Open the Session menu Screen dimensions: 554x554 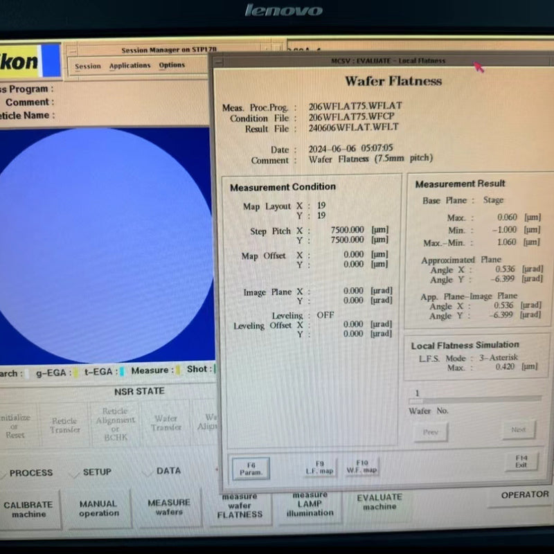point(88,66)
